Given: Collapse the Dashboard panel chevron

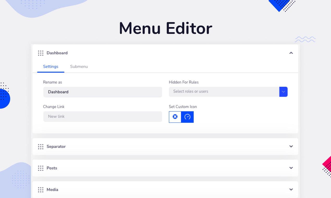Looking at the screenshot, I should (x=291, y=53).
